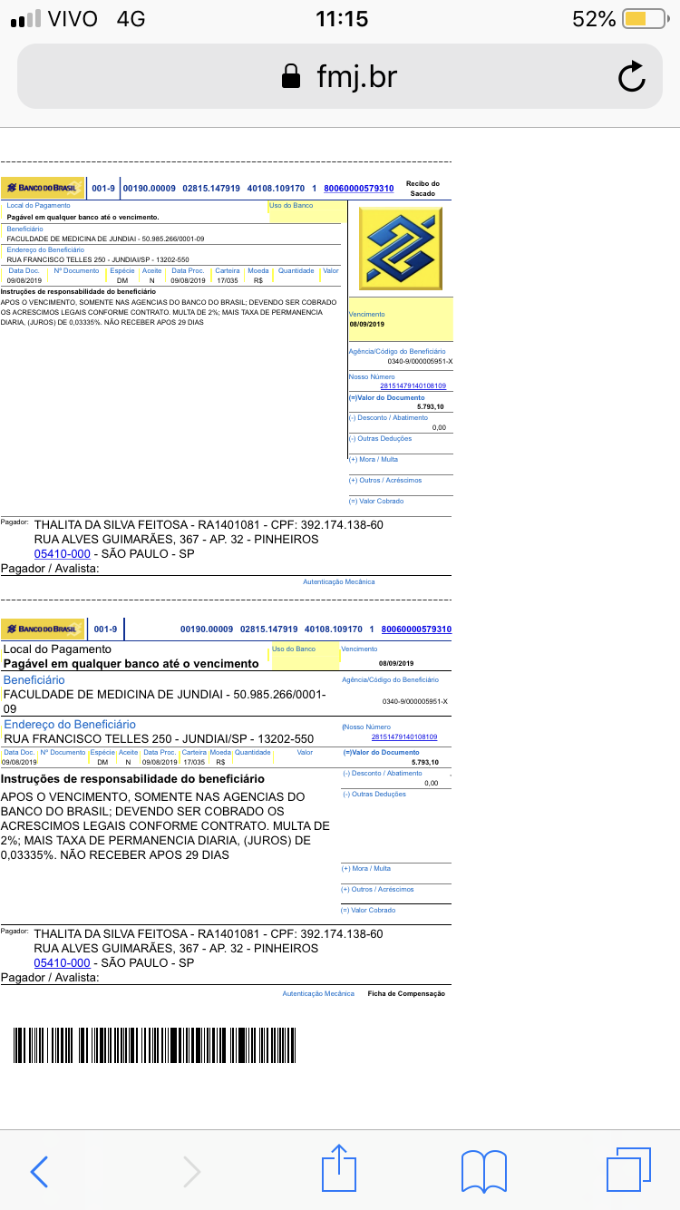
Task: Show the open tabs overview icon
Action: tap(629, 1170)
